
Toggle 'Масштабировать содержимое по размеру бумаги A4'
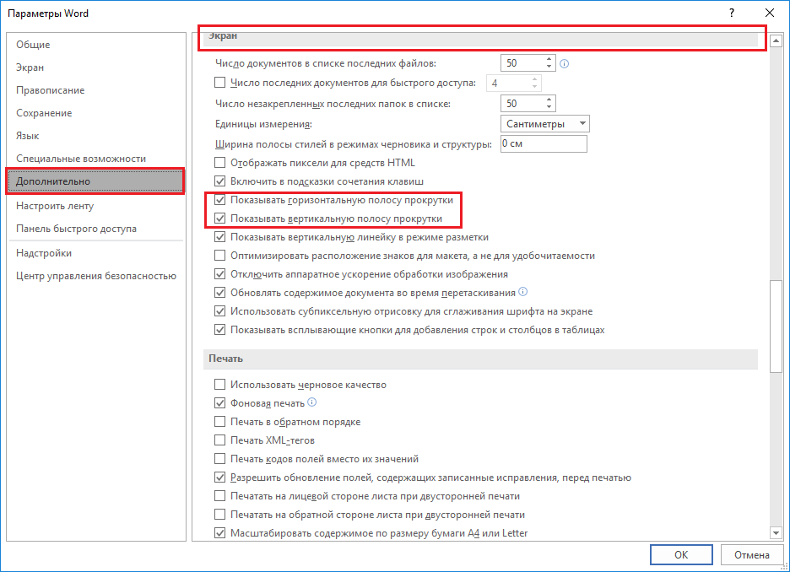219,532
